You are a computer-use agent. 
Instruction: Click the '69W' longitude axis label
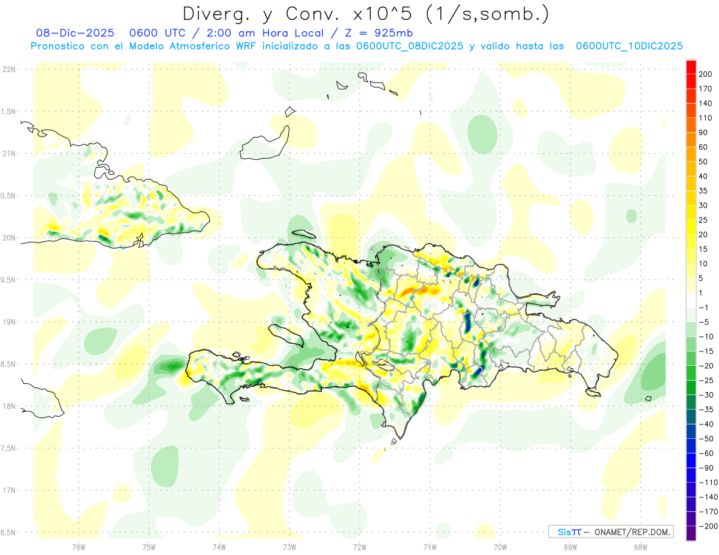pos(570,547)
